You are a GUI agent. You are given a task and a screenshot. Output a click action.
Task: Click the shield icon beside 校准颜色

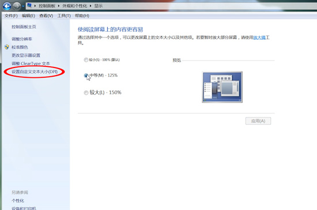coord(7,47)
